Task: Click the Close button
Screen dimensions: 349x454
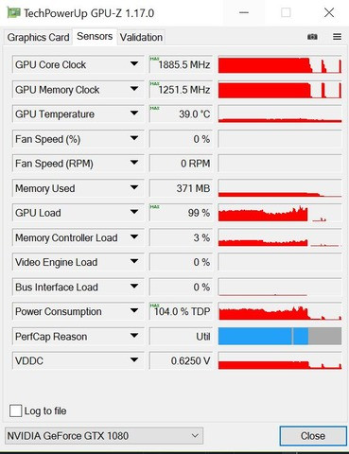Action: [x=313, y=436]
